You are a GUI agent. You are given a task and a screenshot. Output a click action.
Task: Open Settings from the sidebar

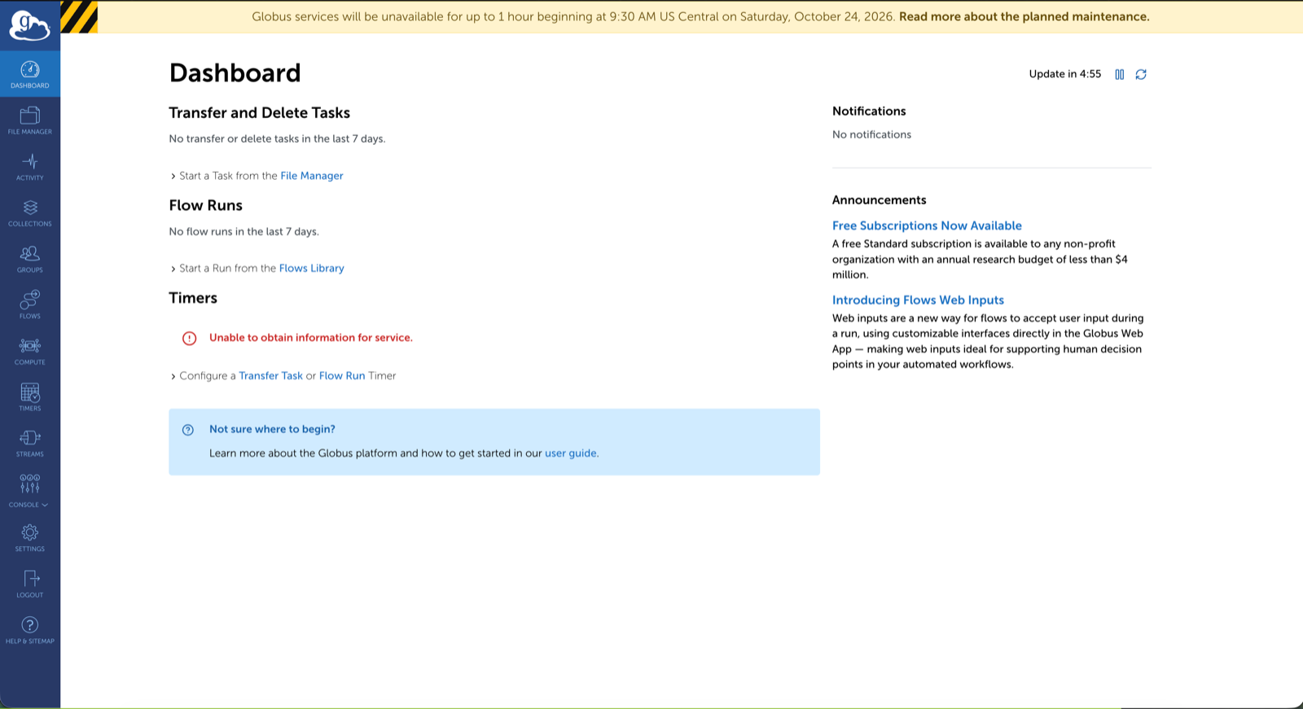[x=30, y=538]
